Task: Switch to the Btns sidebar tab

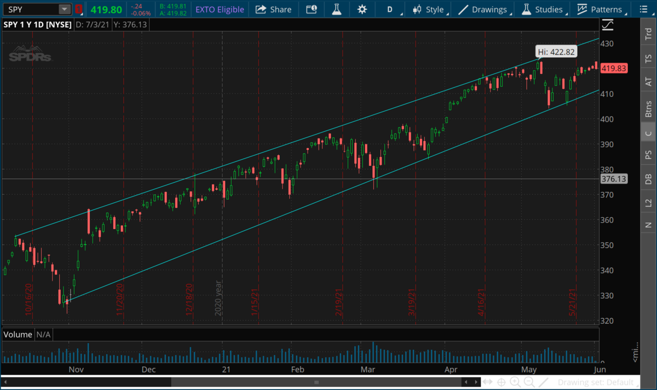Action: click(x=648, y=109)
